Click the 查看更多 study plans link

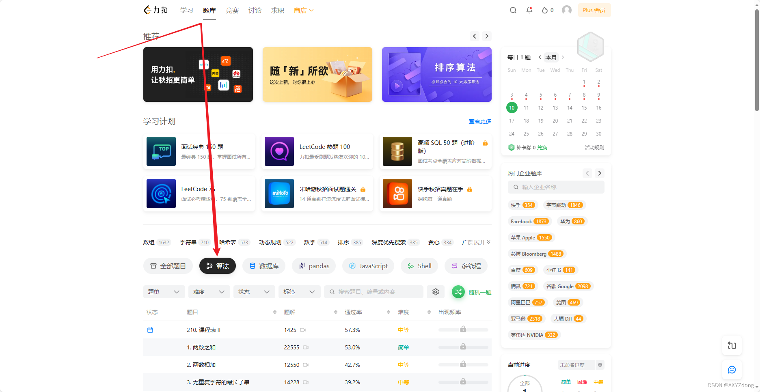coord(480,121)
